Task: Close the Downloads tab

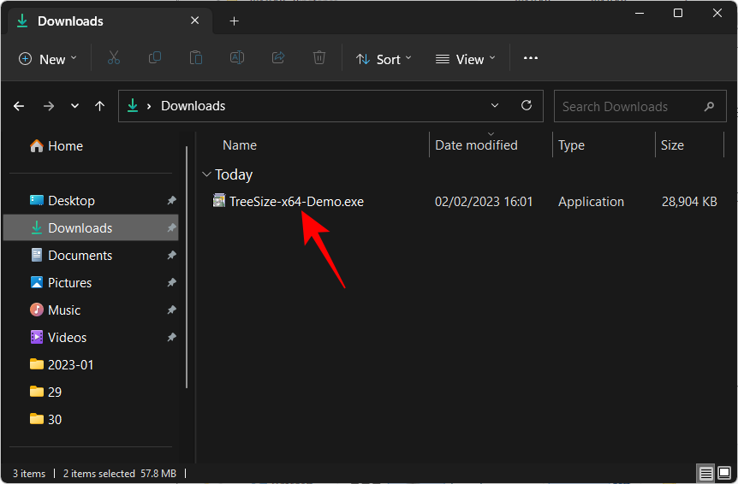Action: 195,21
